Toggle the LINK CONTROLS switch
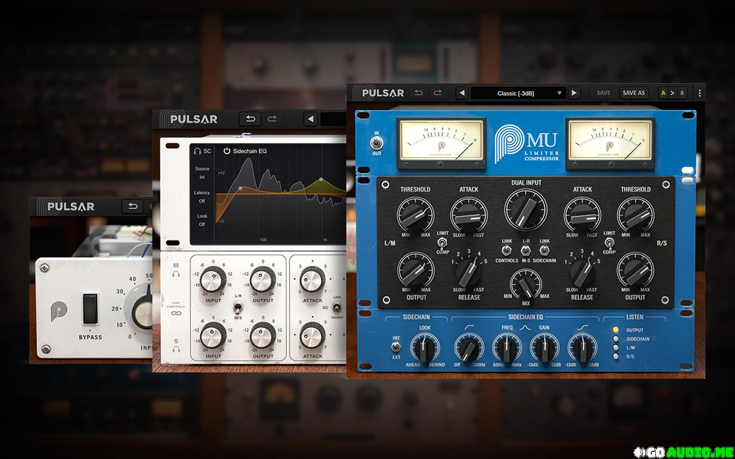Image resolution: width=735 pixels, height=459 pixels. coord(506,250)
